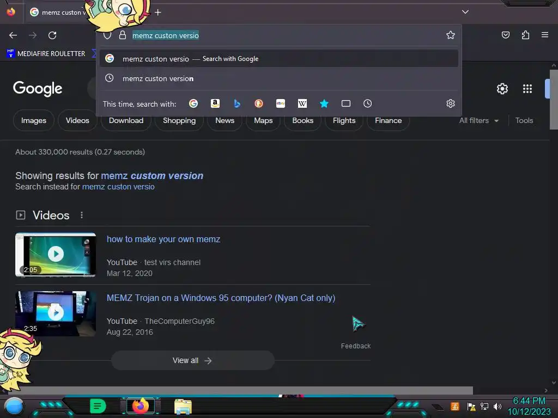Click Firefox icon in the taskbar
Viewport: 558px width, 418px height.
(141, 406)
